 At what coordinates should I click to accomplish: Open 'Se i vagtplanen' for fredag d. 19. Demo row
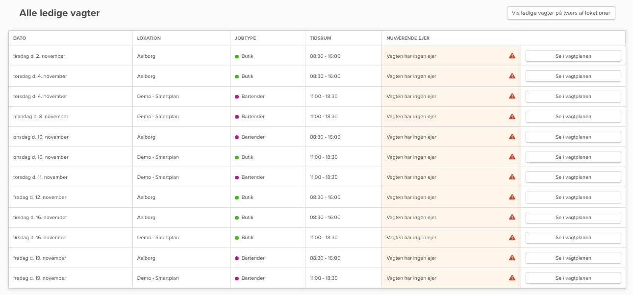[573, 278]
